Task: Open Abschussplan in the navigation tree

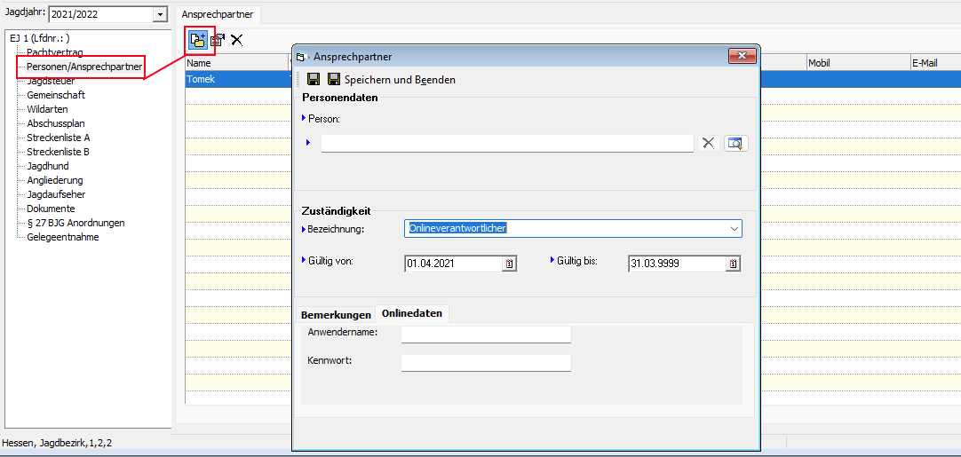Action: pos(56,123)
